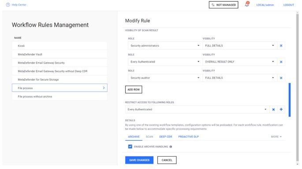This screenshot has width=302, height=169.
Task: Open visibility dropdown for Security auditor
Action: click(239, 78)
